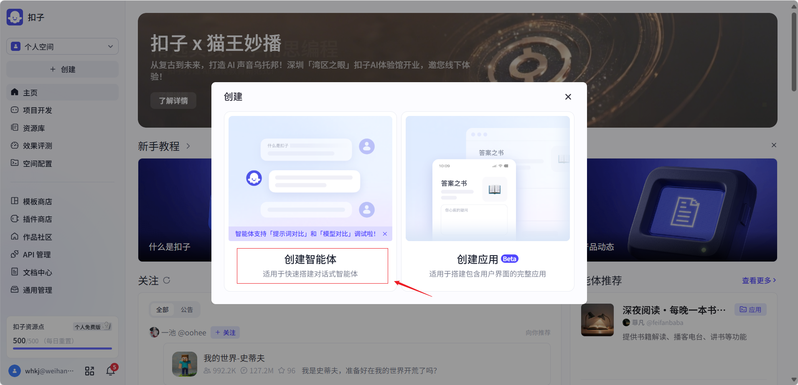Switch to the 公告 tab
The height and width of the screenshot is (385, 798).
tap(187, 310)
